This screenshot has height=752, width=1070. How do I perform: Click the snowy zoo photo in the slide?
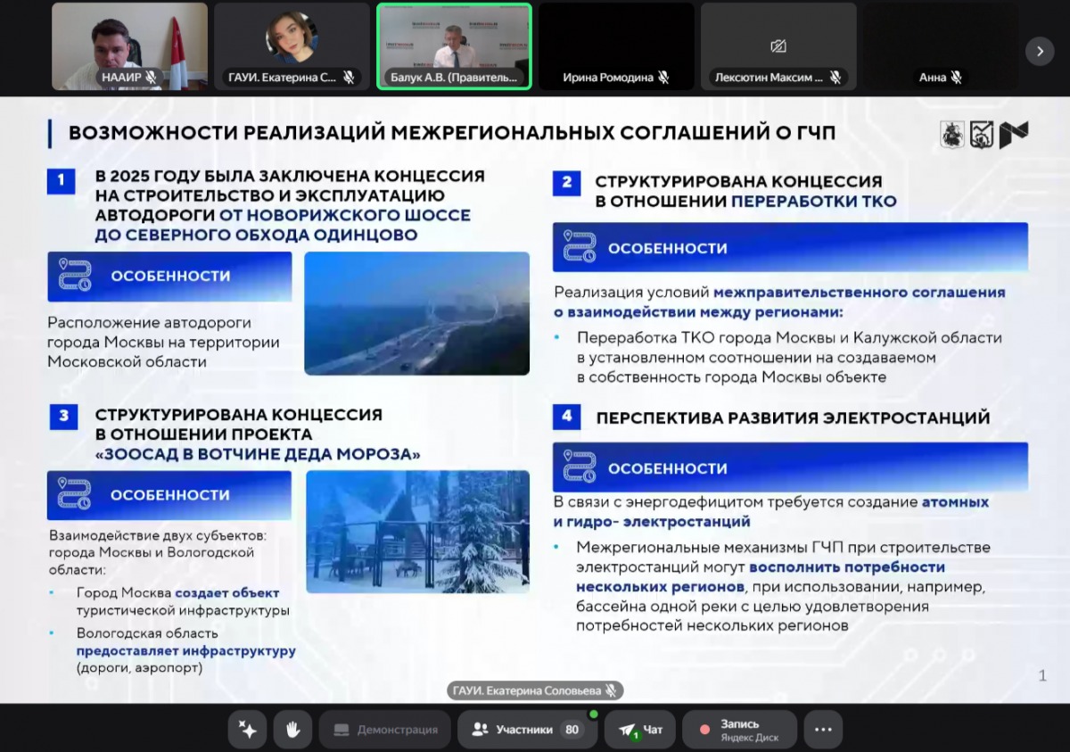coord(417,532)
